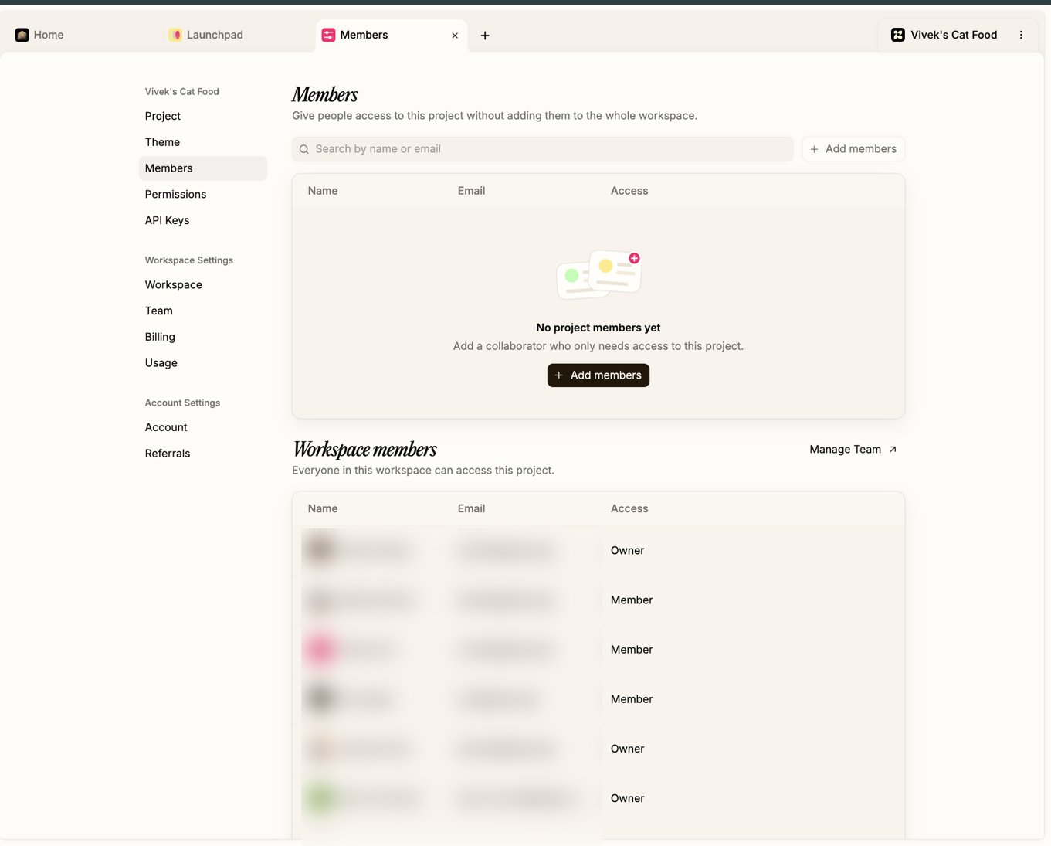This screenshot has height=846, width=1051.
Task: Click the Email header in Workspace members table
Action: pyautogui.click(x=471, y=508)
